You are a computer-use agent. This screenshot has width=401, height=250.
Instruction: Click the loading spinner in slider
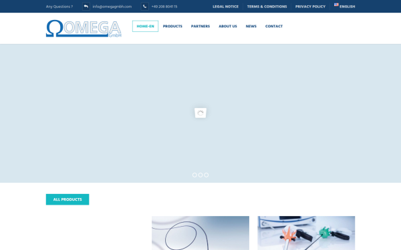(200, 113)
